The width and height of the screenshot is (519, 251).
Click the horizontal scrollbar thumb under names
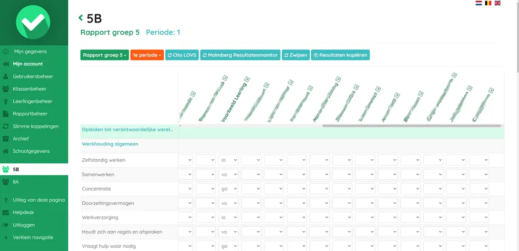(412, 126)
